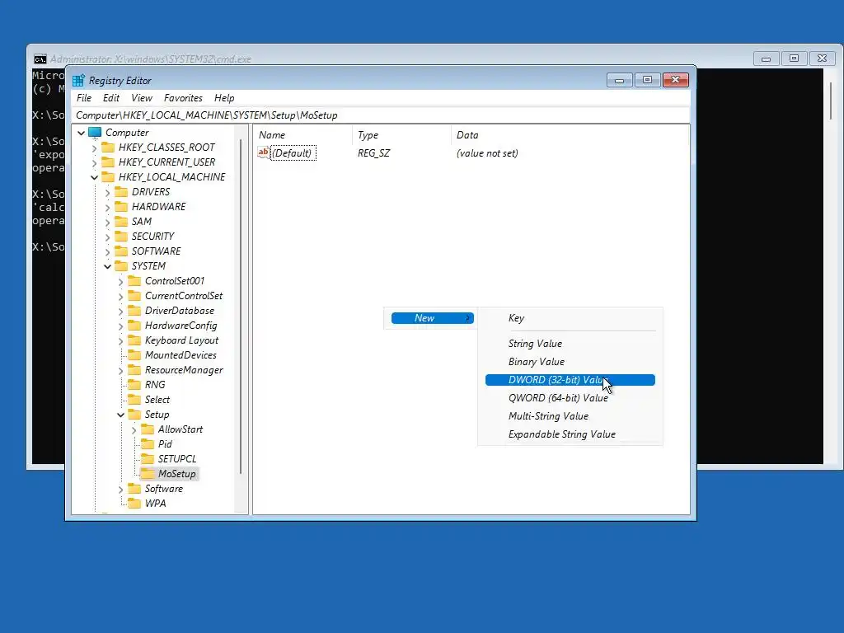Collapse the Setup key chevron

121,415
